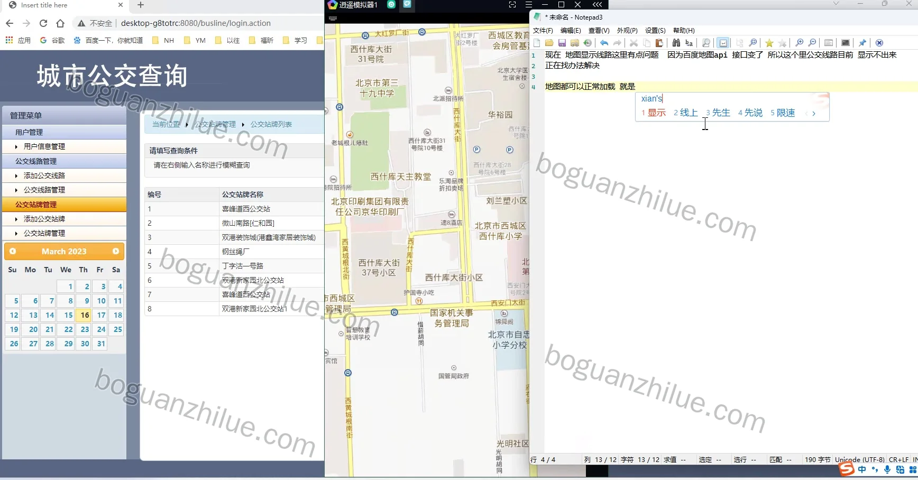The width and height of the screenshot is (918, 480).
Task: Open the 查看(V) menu in Notepad3
Action: (599, 31)
